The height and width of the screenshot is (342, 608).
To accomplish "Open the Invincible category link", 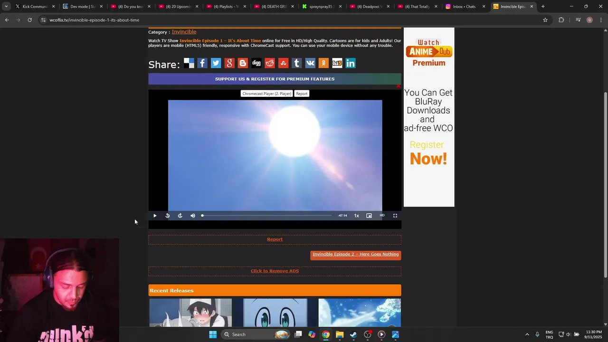I will pos(184,32).
